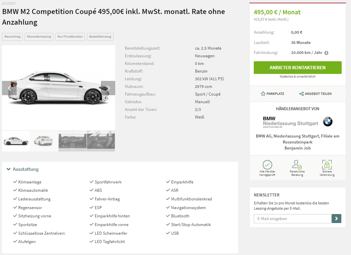The height and width of the screenshot is (255, 351).
Task: Click the Nur Privatkunden tag
Action: coord(70,37)
